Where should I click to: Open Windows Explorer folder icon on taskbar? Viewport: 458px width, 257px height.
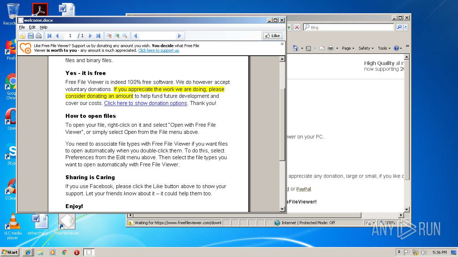pyautogui.click(x=40, y=252)
